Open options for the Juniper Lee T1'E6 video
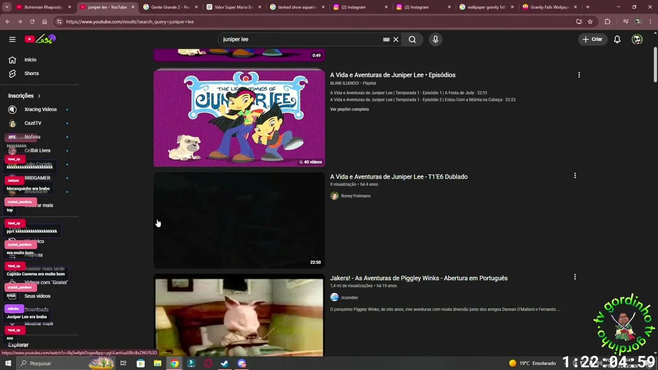658x370 pixels. [575, 176]
